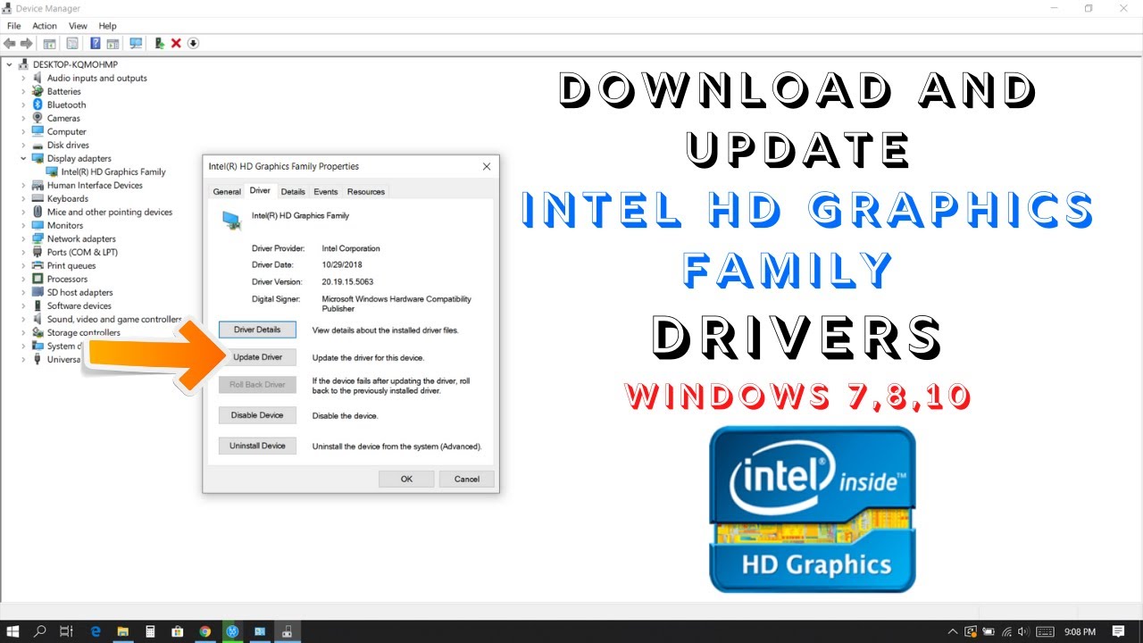The height and width of the screenshot is (643, 1143).
Task: Click the black down-arrow Disable device toolbar icon
Action: pos(193,43)
